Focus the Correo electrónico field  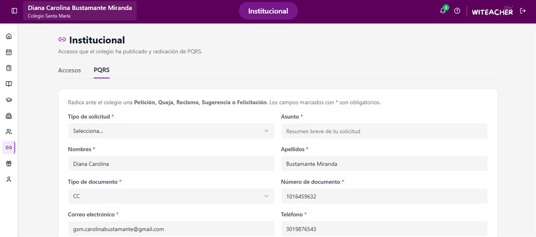point(171,229)
